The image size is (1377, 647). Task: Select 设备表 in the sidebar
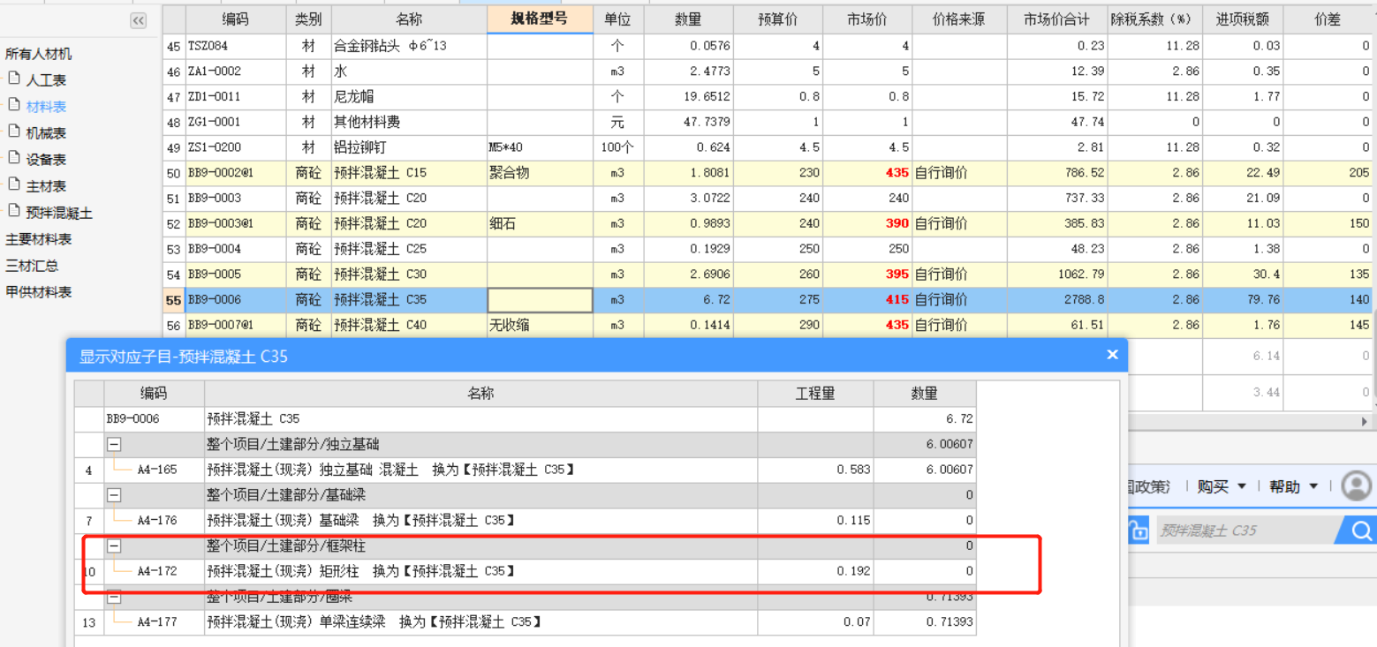pos(46,160)
